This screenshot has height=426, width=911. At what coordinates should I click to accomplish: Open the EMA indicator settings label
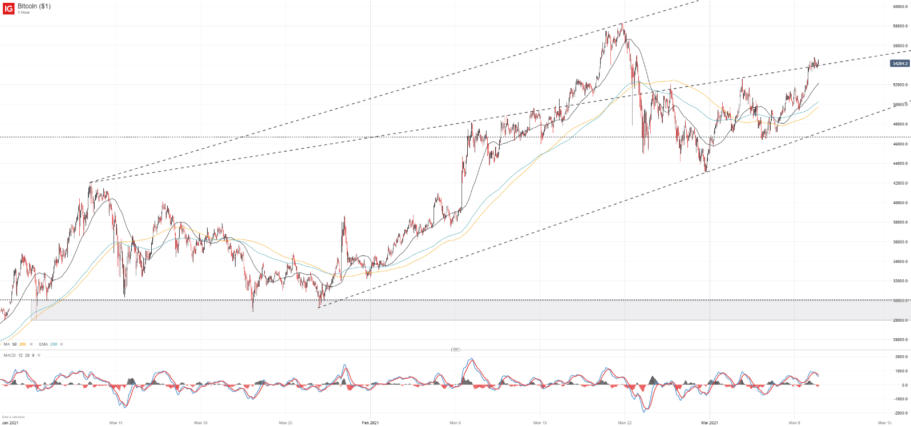[43, 344]
